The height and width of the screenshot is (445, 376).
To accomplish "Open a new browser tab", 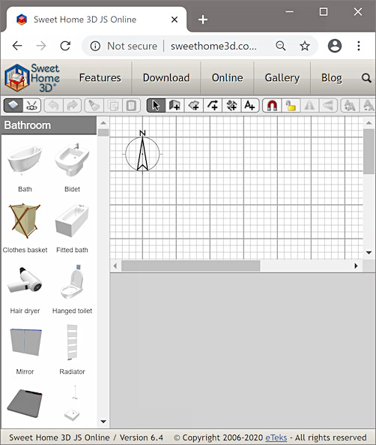I will (x=203, y=20).
